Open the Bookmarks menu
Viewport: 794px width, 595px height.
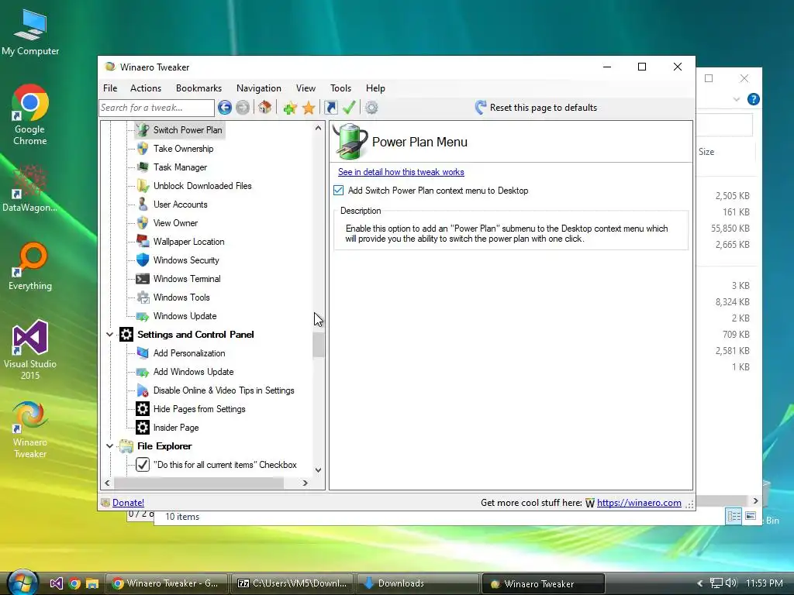(x=198, y=88)
